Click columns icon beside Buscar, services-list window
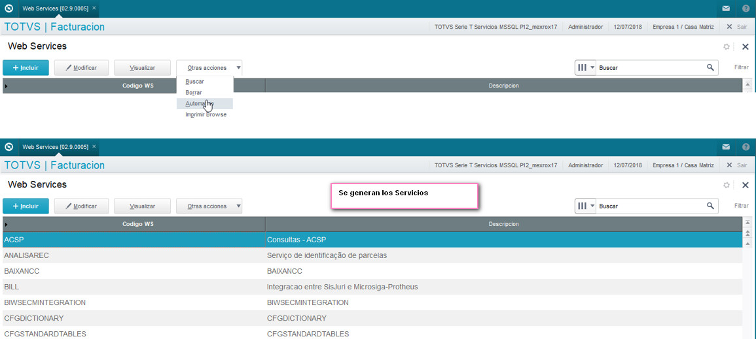Screen dimensions: 756x339 [583, 206]
